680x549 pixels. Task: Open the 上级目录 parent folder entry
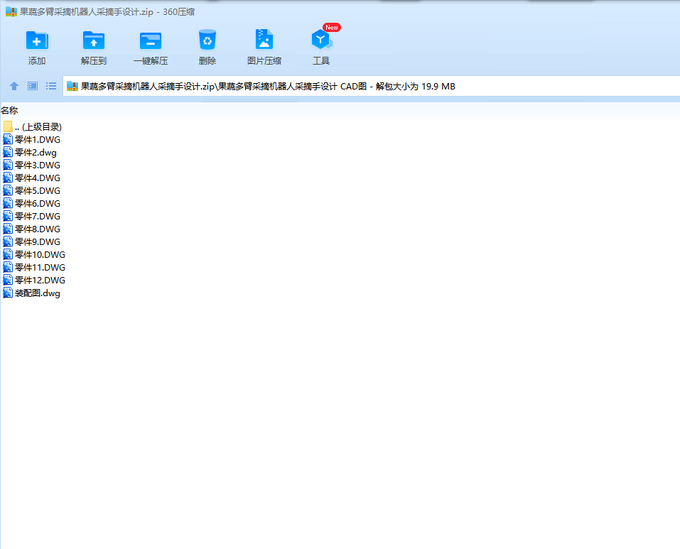pos(33,127)
